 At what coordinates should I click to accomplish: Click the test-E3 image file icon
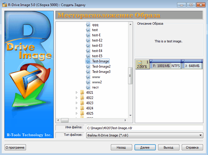(x=88, y=46)
